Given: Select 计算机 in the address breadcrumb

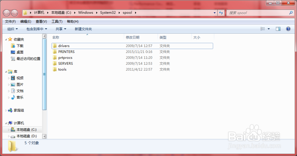Looking at the screenshot, I should point(39,13).
